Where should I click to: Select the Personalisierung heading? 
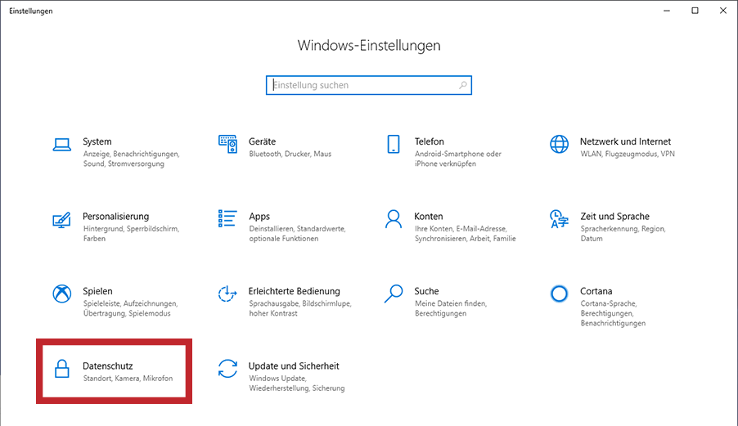(116, 217)
